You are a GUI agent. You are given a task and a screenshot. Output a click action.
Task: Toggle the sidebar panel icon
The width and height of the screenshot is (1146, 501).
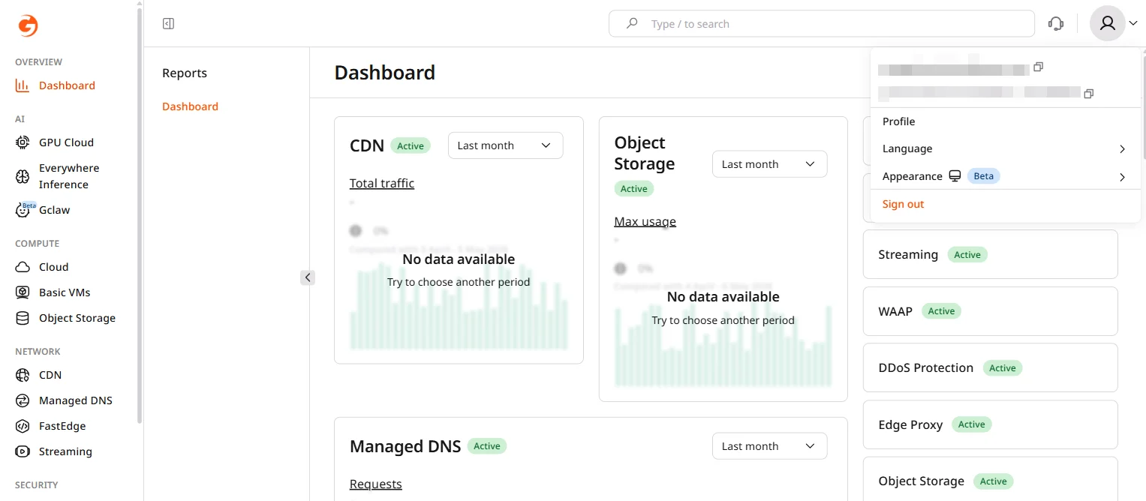[x=168, y=24]
